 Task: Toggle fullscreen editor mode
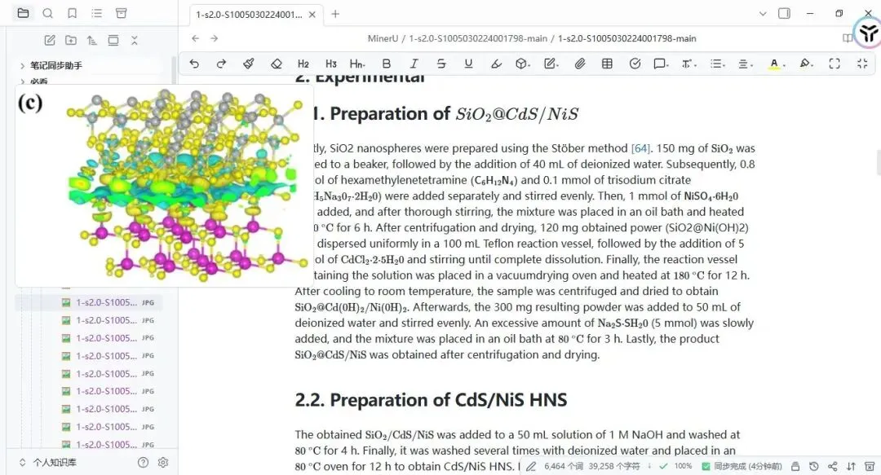835,64
